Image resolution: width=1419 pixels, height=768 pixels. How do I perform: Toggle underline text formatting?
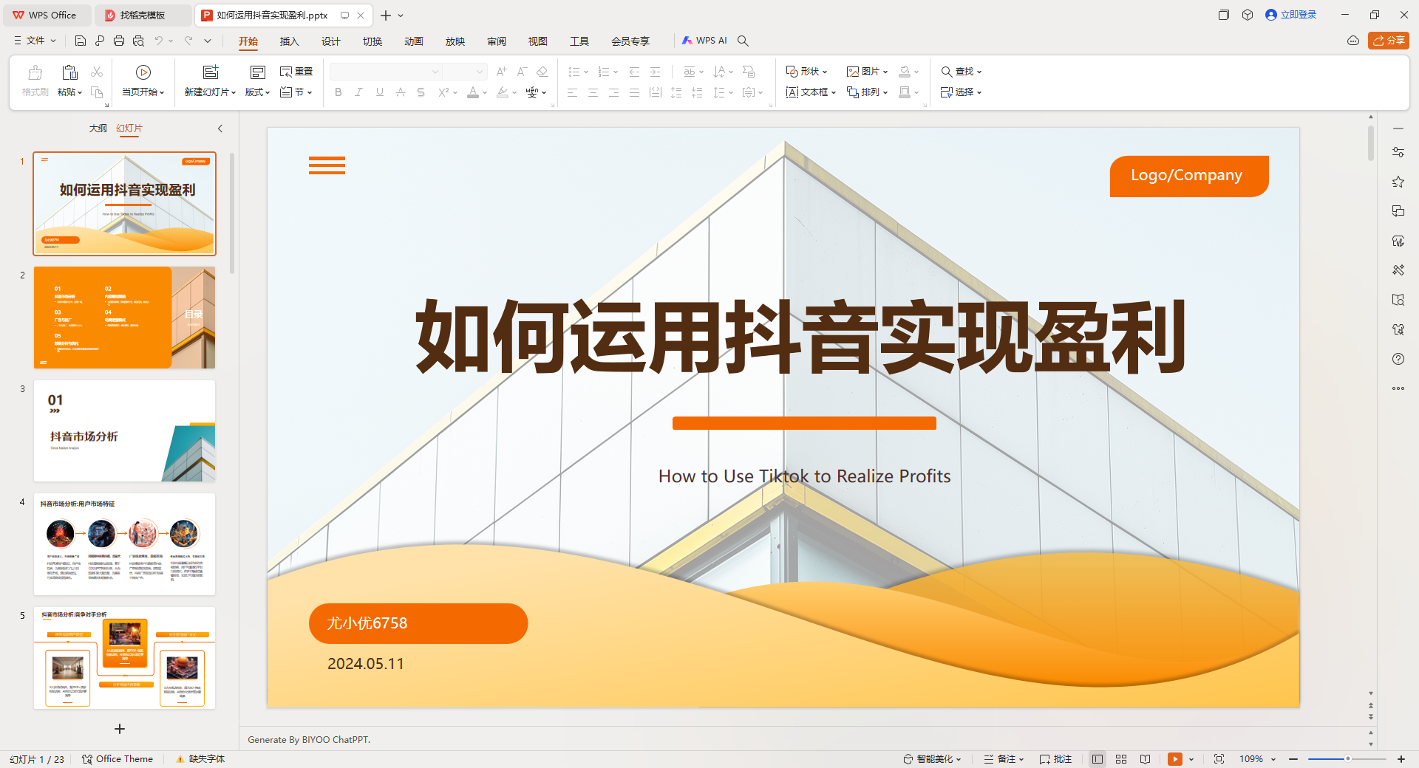click(379, 92)
